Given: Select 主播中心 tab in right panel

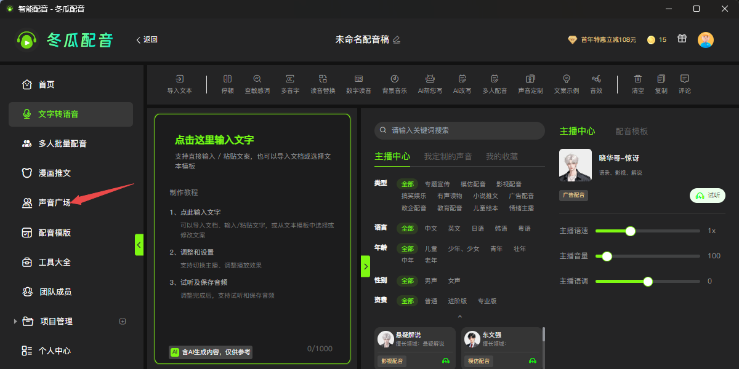Looking at the screenshot, I should click(x=577, y=131).
